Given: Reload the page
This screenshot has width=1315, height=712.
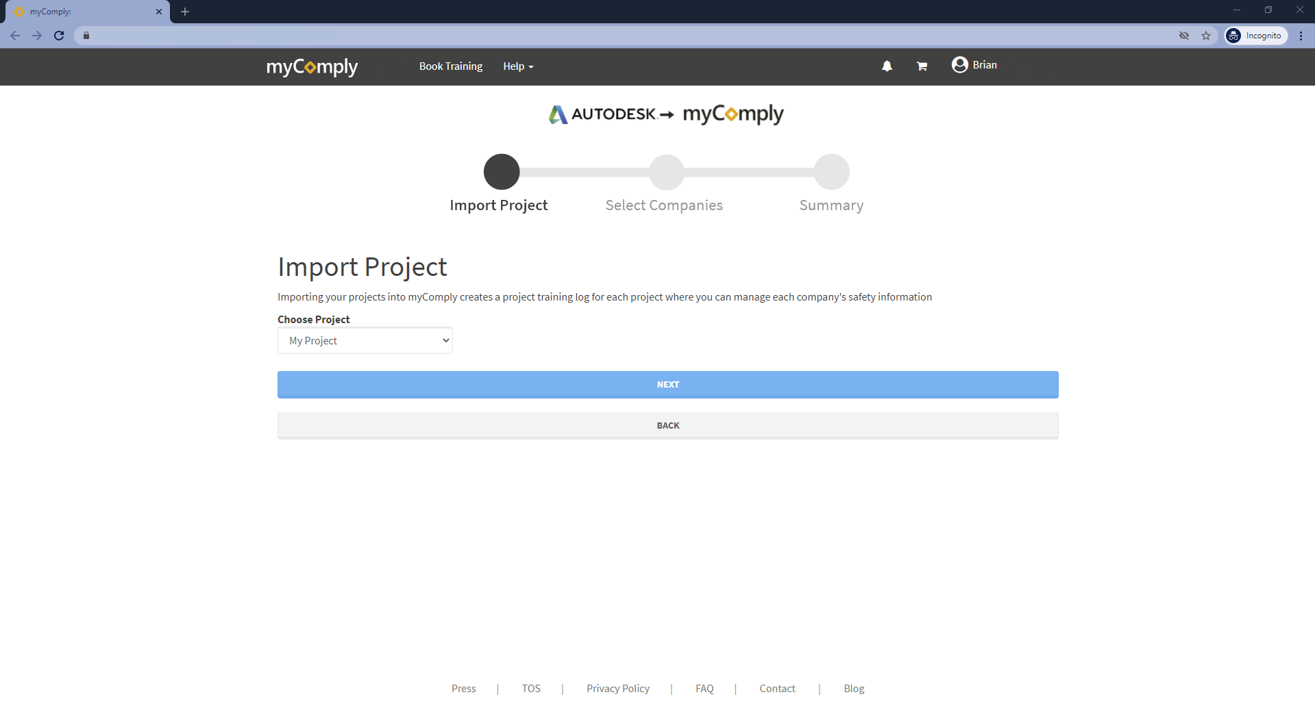Looking at the screenshot, I should coord(59,36).
